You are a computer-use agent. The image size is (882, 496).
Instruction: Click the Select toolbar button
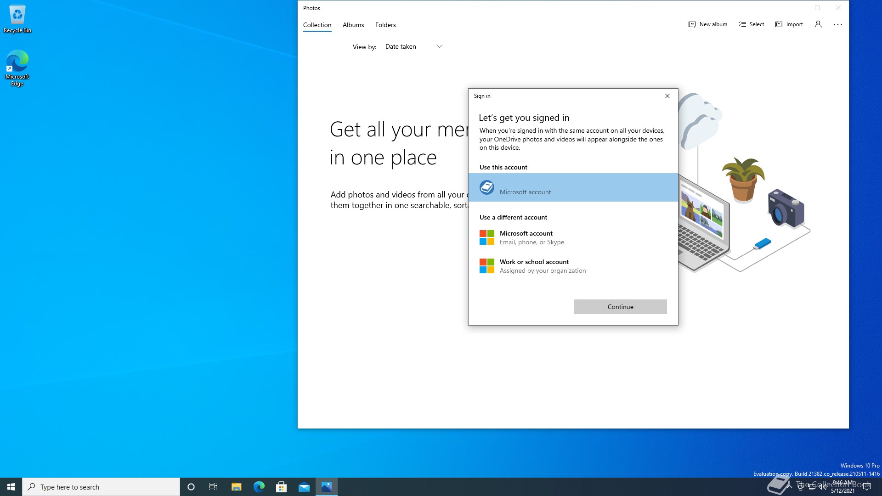(752, 24)
